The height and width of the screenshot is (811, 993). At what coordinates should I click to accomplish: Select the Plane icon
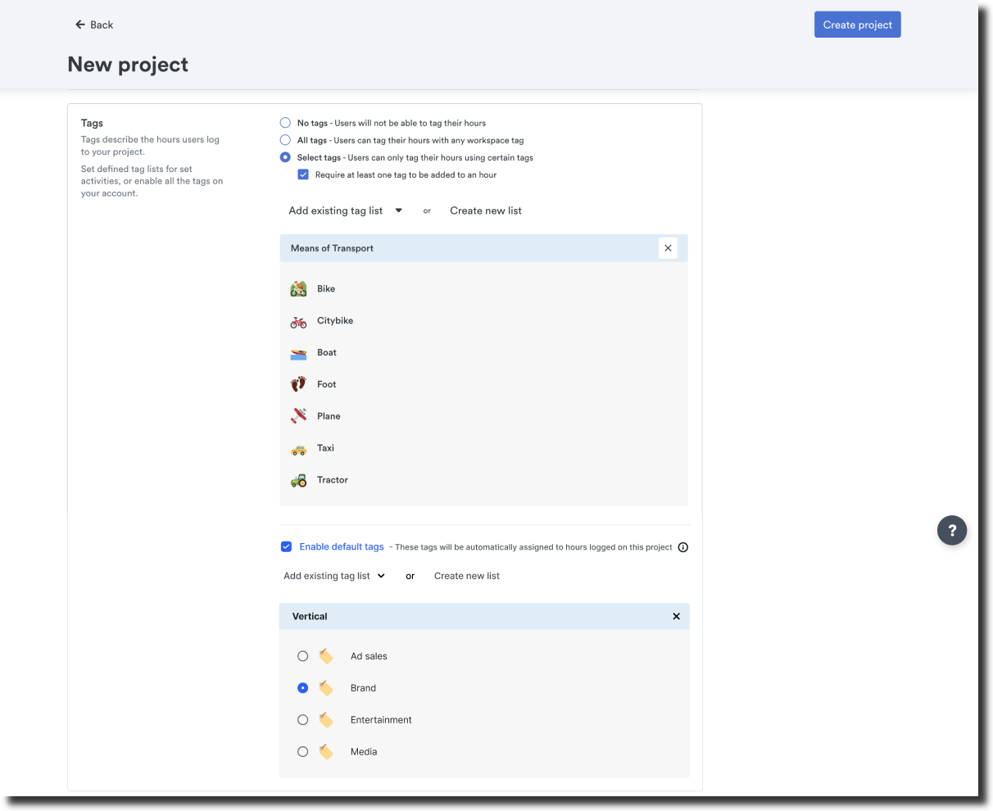pyautogui.click(x=299, y=415)
